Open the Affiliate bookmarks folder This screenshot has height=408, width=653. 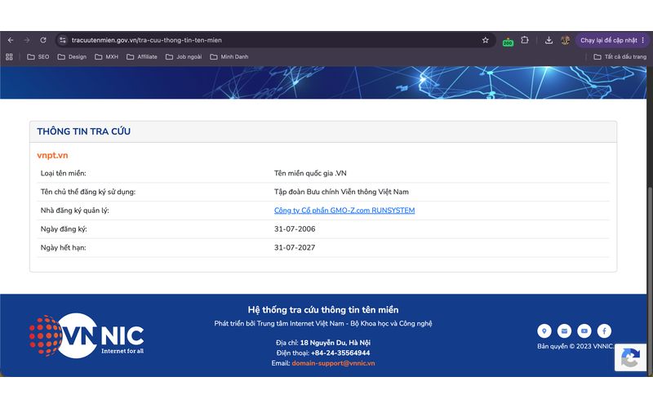point(142,56)
